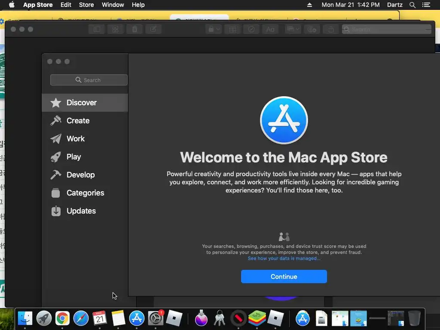Open the Edit menu
This screenshot has height=330, width=440.
click(x=66, y=5)
